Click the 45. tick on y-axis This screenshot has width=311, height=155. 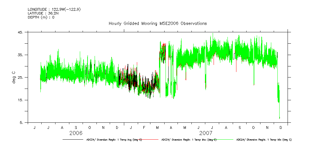click(20, 32)
